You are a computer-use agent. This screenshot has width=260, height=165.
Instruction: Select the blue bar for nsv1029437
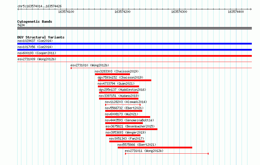[x=134, y=44]
